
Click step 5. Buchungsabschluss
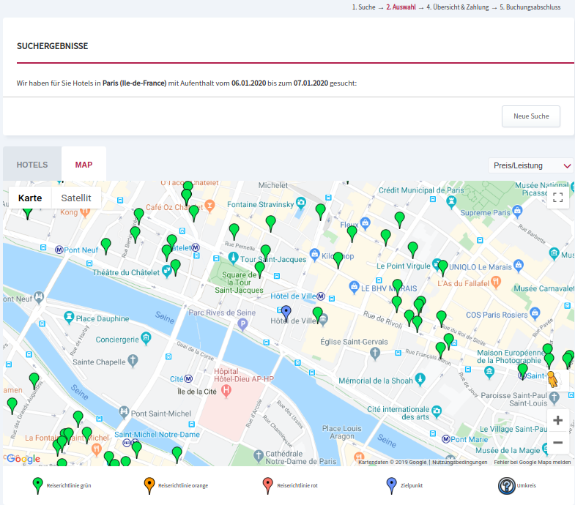(530, 7)
